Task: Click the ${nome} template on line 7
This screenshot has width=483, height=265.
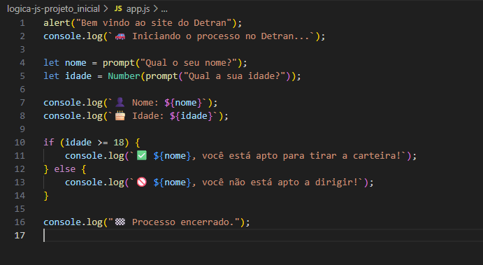Action: (183, 103)
